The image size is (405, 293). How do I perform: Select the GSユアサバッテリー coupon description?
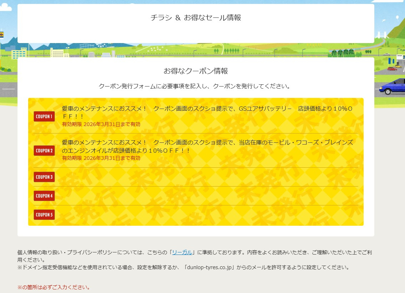[207, 113]
